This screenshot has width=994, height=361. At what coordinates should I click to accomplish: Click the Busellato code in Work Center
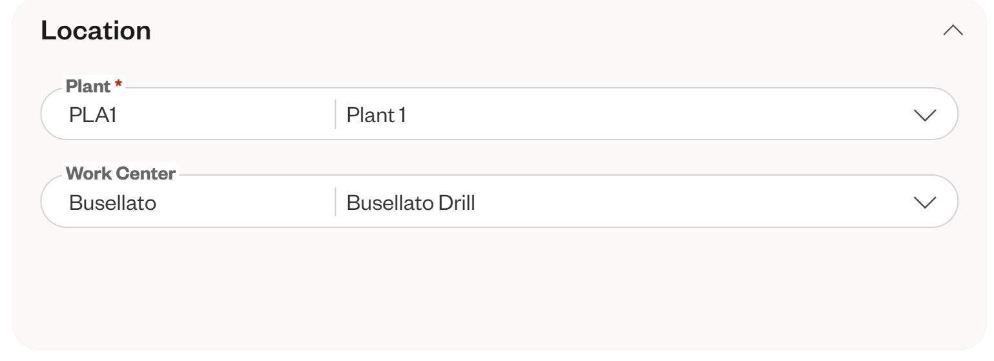(112, 203)
